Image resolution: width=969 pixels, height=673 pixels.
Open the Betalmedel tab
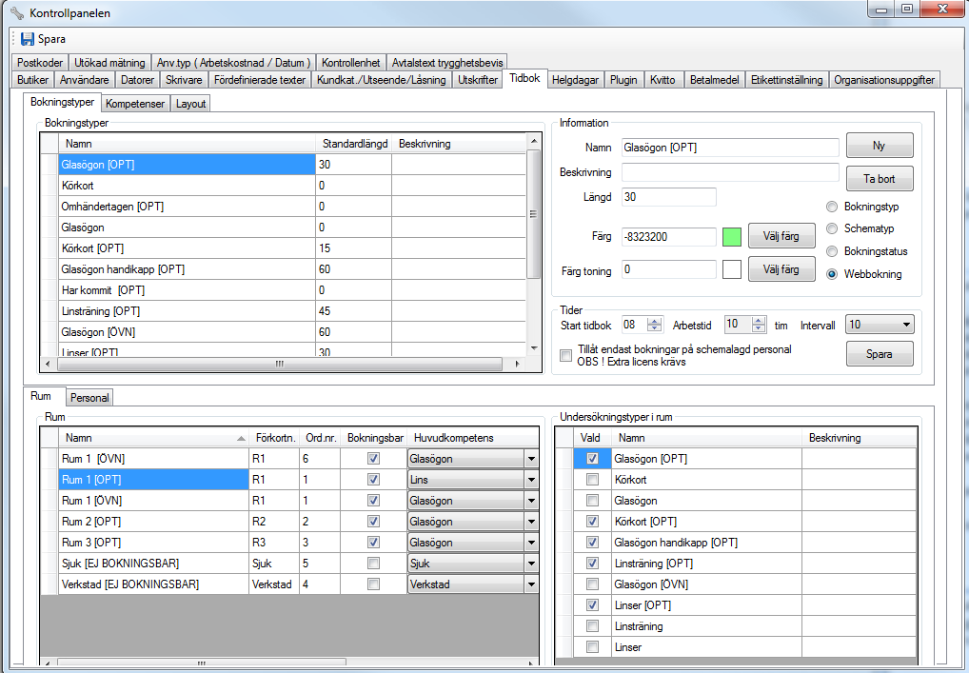coord(715,80)
